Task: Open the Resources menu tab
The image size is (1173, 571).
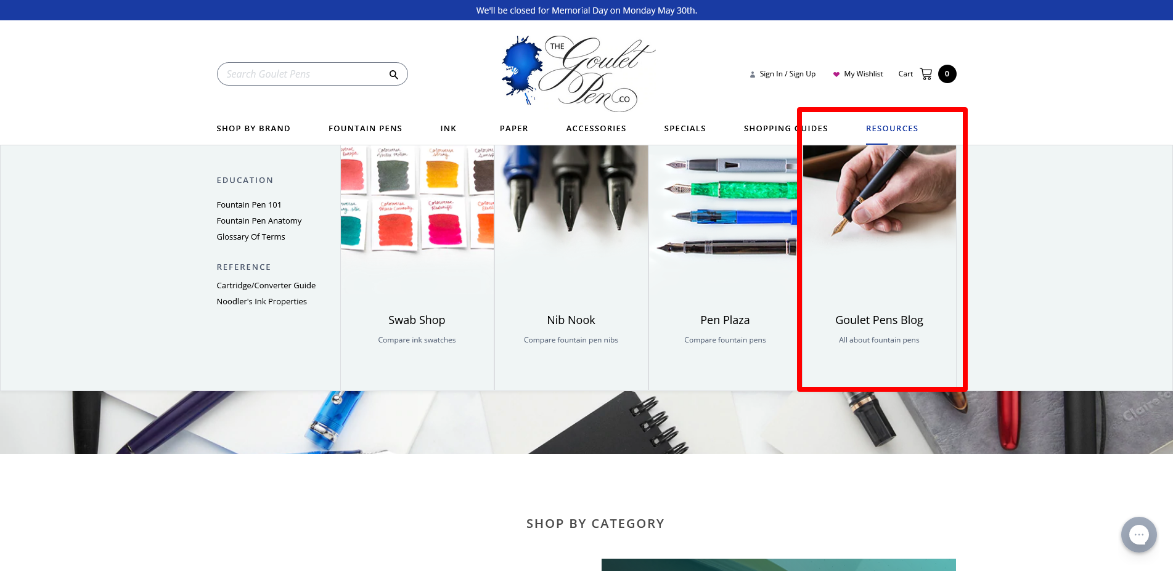Action: (x=892, y=129)
